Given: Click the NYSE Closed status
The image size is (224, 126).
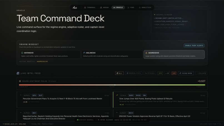Looking at the screenshot, I should pos(105,120).
